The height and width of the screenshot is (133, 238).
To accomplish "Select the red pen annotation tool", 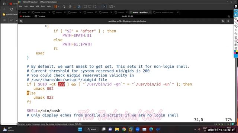I will tap(236, 23).
